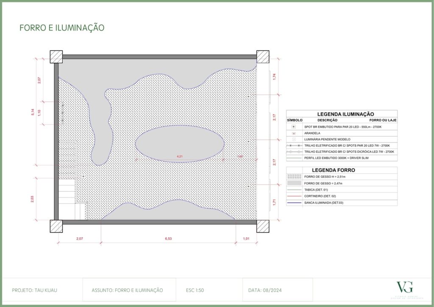
Task: Click the bottom-right hatched column
Action: (262, 226)
